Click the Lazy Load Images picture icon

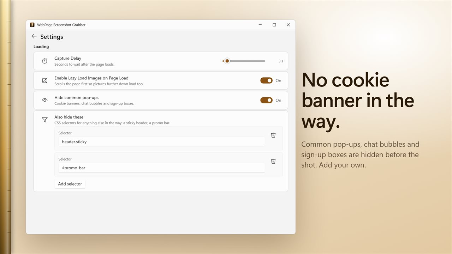pos(44,80)
